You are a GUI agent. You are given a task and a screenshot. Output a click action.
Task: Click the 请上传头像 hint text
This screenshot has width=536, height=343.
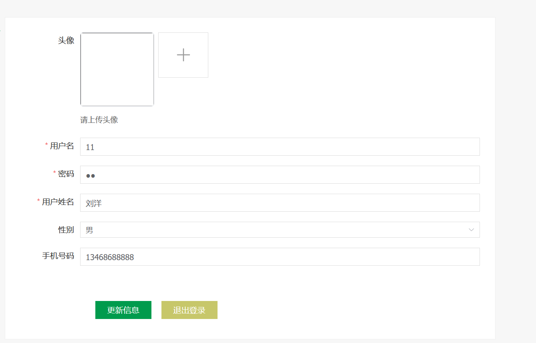click(x=99, y=120)
